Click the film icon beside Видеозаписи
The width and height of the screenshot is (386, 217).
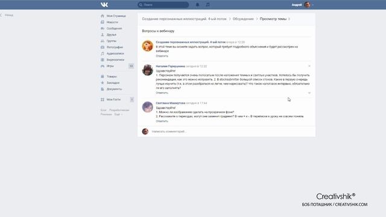pos(103,60)
